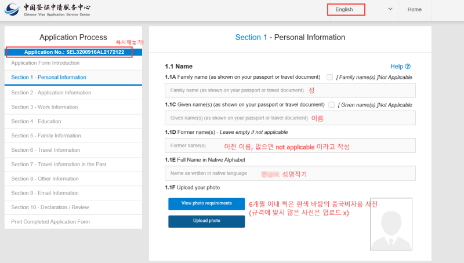
Task: Expand the language dropdown arrow
Action: [390, 9]
